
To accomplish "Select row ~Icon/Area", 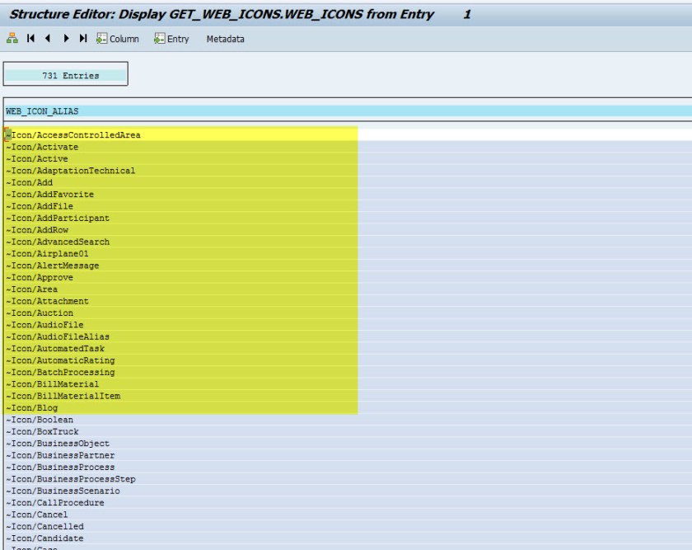I will [348, 289].
